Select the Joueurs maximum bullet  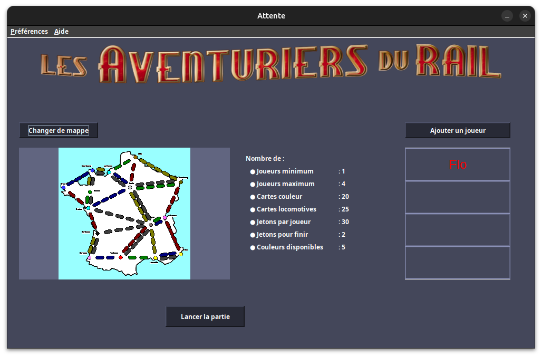[253, 185]
